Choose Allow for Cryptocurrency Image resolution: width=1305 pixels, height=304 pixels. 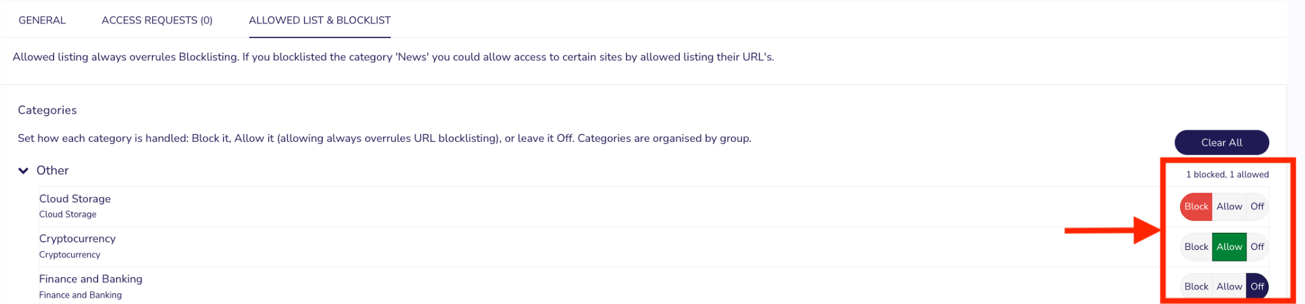coord(1229,247)
